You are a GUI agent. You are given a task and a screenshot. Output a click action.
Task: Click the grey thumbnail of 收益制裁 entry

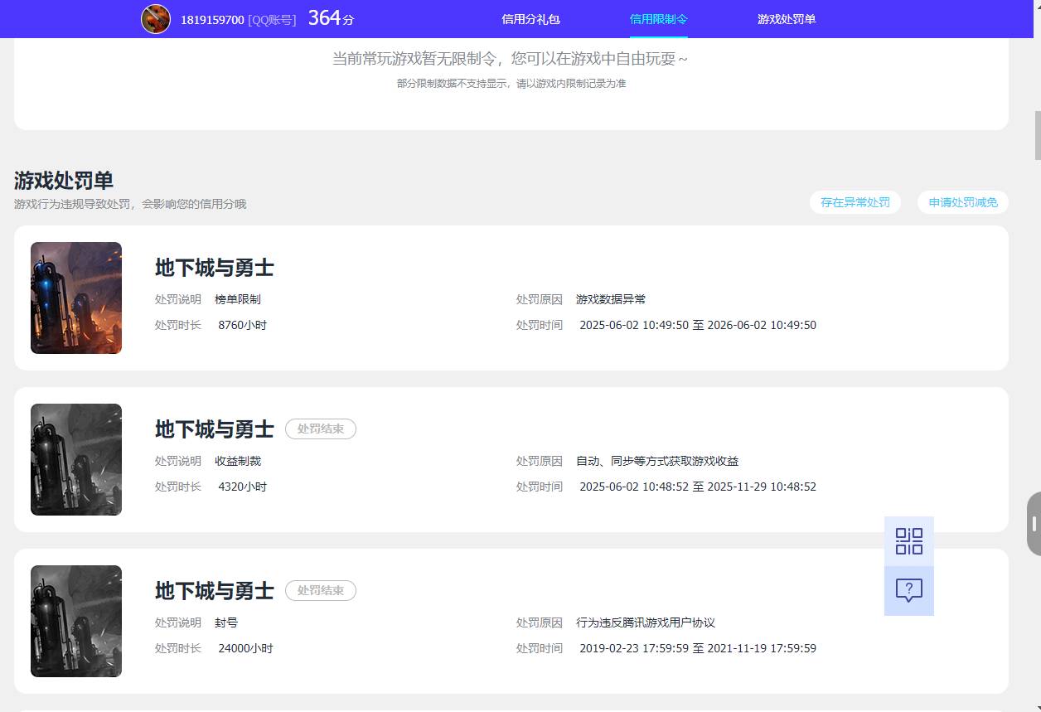coord(76,459)
